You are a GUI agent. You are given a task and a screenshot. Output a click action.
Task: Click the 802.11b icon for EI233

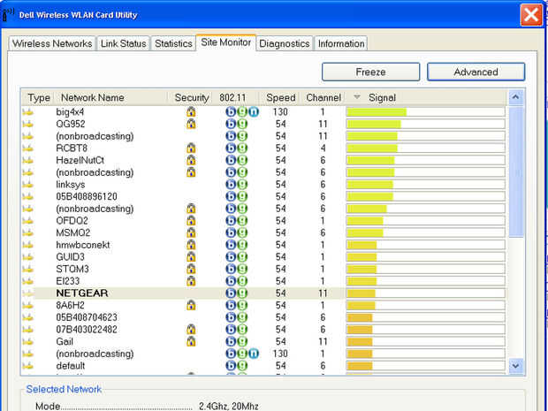(x=231, y=281)
